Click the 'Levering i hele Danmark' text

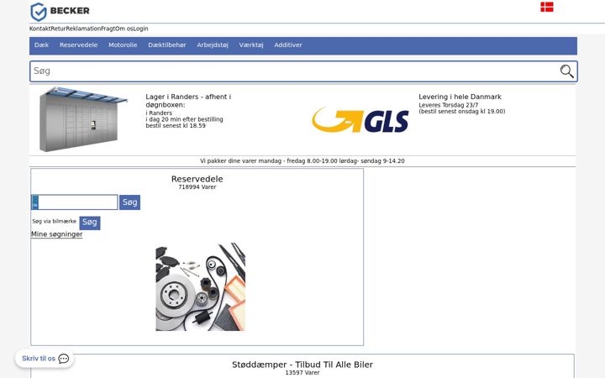460,97
